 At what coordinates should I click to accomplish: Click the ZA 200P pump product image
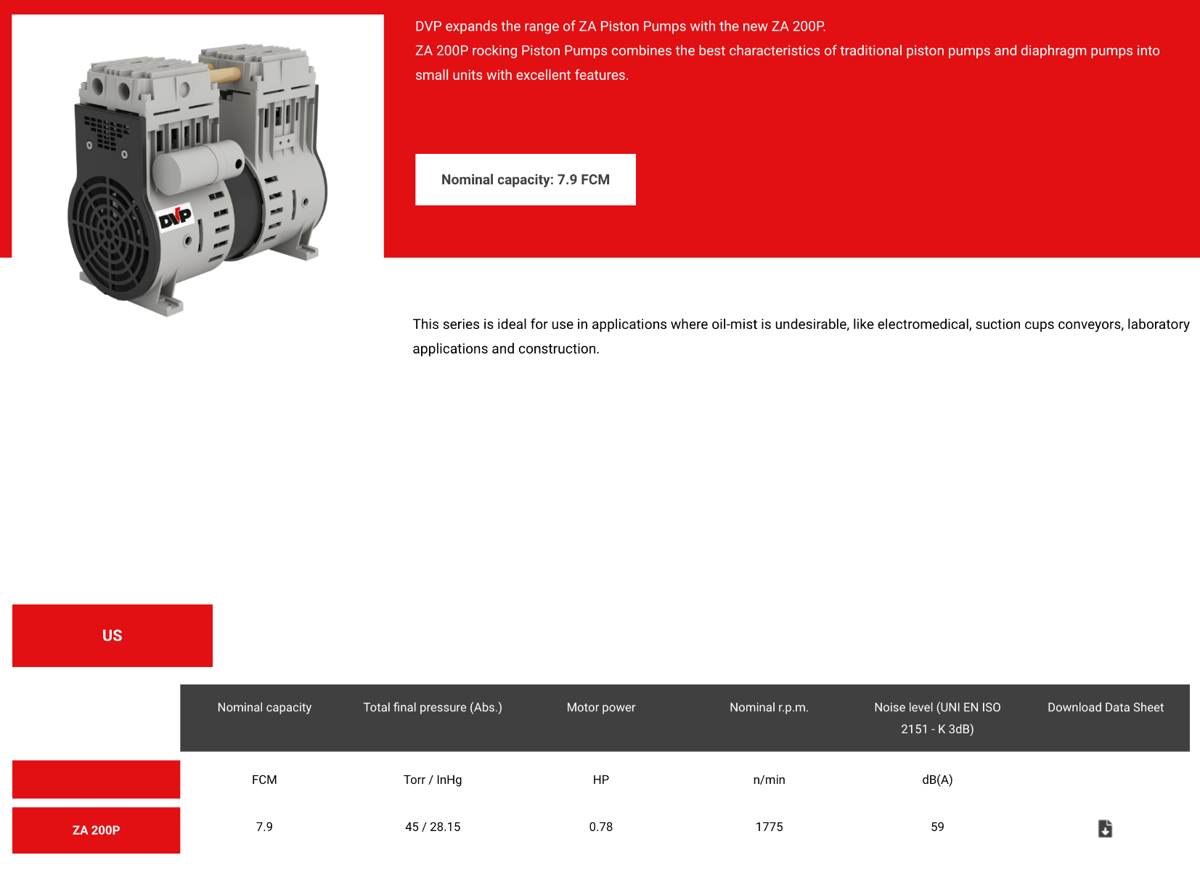click(197, 174)
